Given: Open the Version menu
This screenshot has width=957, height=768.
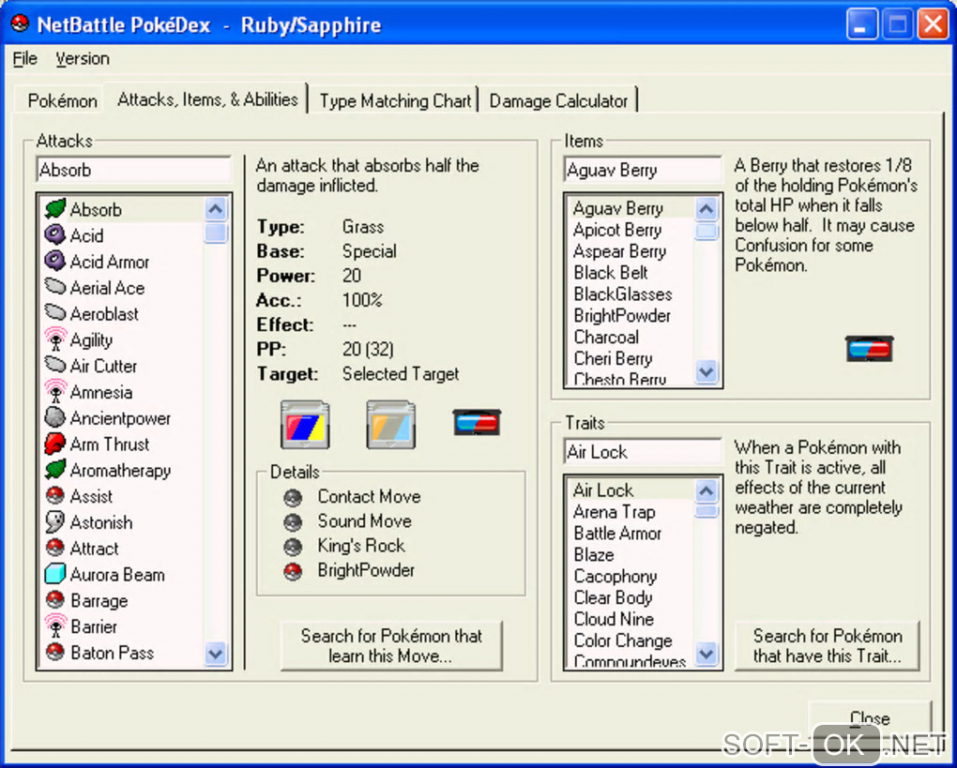Looking at the screenshot, I should pyautogui.click(x=83, y=58).
